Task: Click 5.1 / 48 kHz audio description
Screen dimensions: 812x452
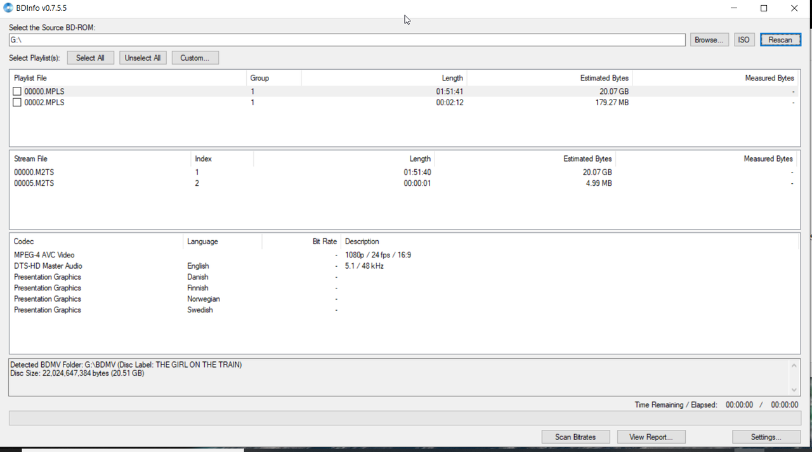Action: coord(364,266)
